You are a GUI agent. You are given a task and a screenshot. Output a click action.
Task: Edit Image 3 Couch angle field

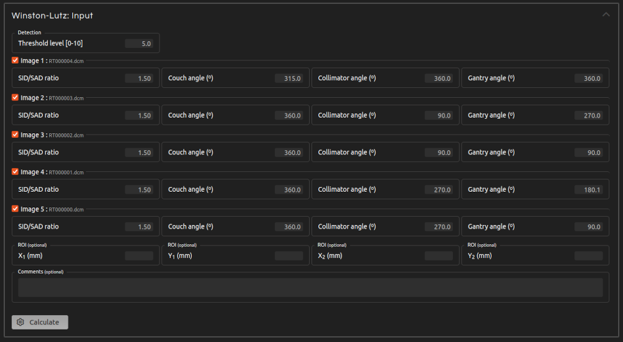click(289, 153)
